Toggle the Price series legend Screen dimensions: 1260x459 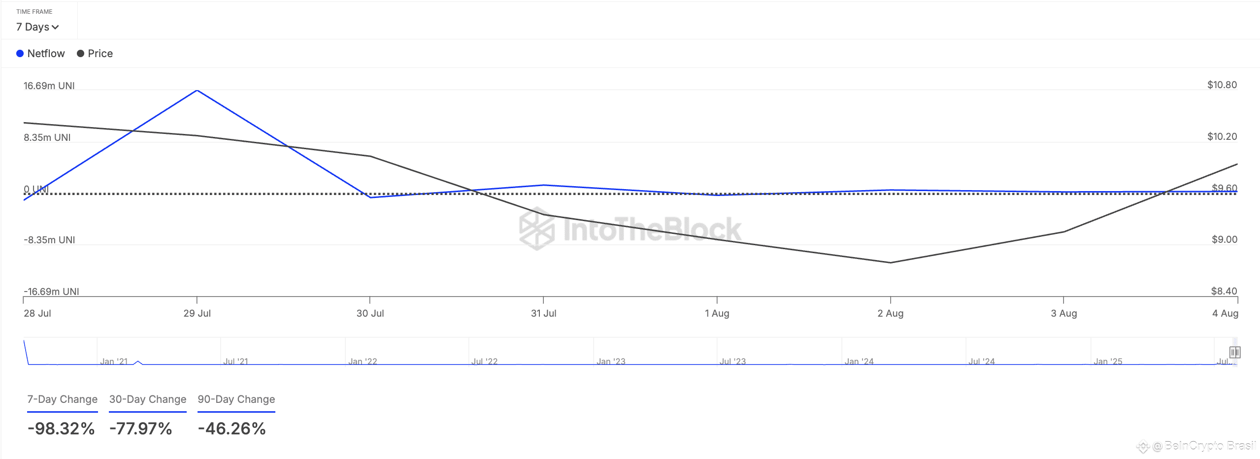point(95,53)
